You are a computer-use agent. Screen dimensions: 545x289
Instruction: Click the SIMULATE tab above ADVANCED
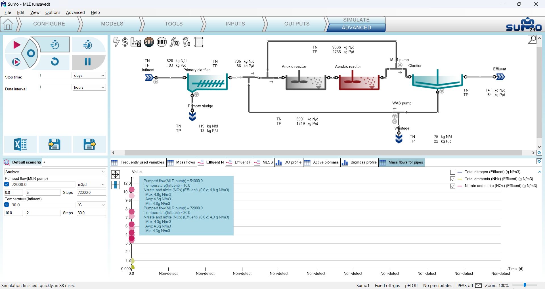click(x=356, y=20)
